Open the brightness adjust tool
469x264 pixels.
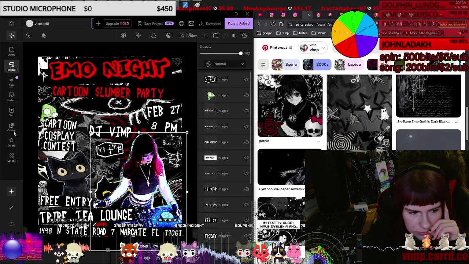(139, 36)
